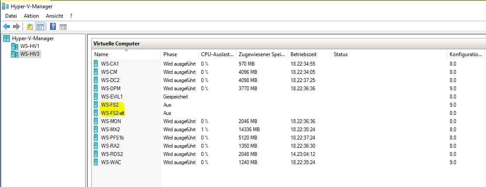Click the WS-HV3 server icon

(15, 54)
